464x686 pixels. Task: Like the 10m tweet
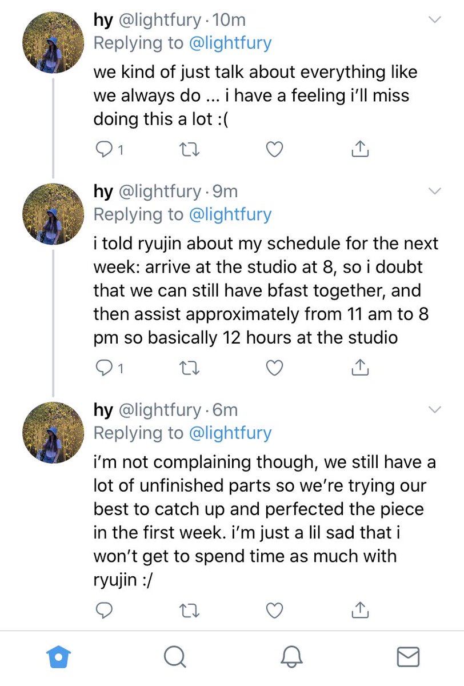pos(275,150)
